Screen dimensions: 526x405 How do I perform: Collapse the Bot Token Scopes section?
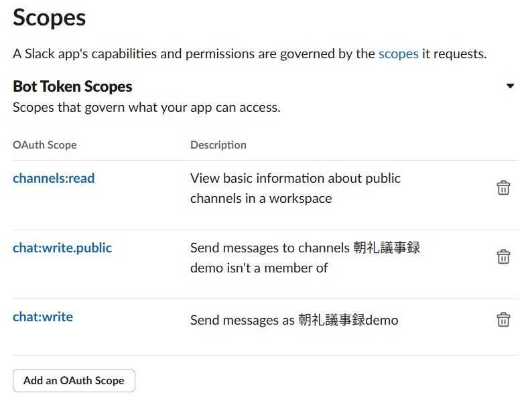point(510,86)
